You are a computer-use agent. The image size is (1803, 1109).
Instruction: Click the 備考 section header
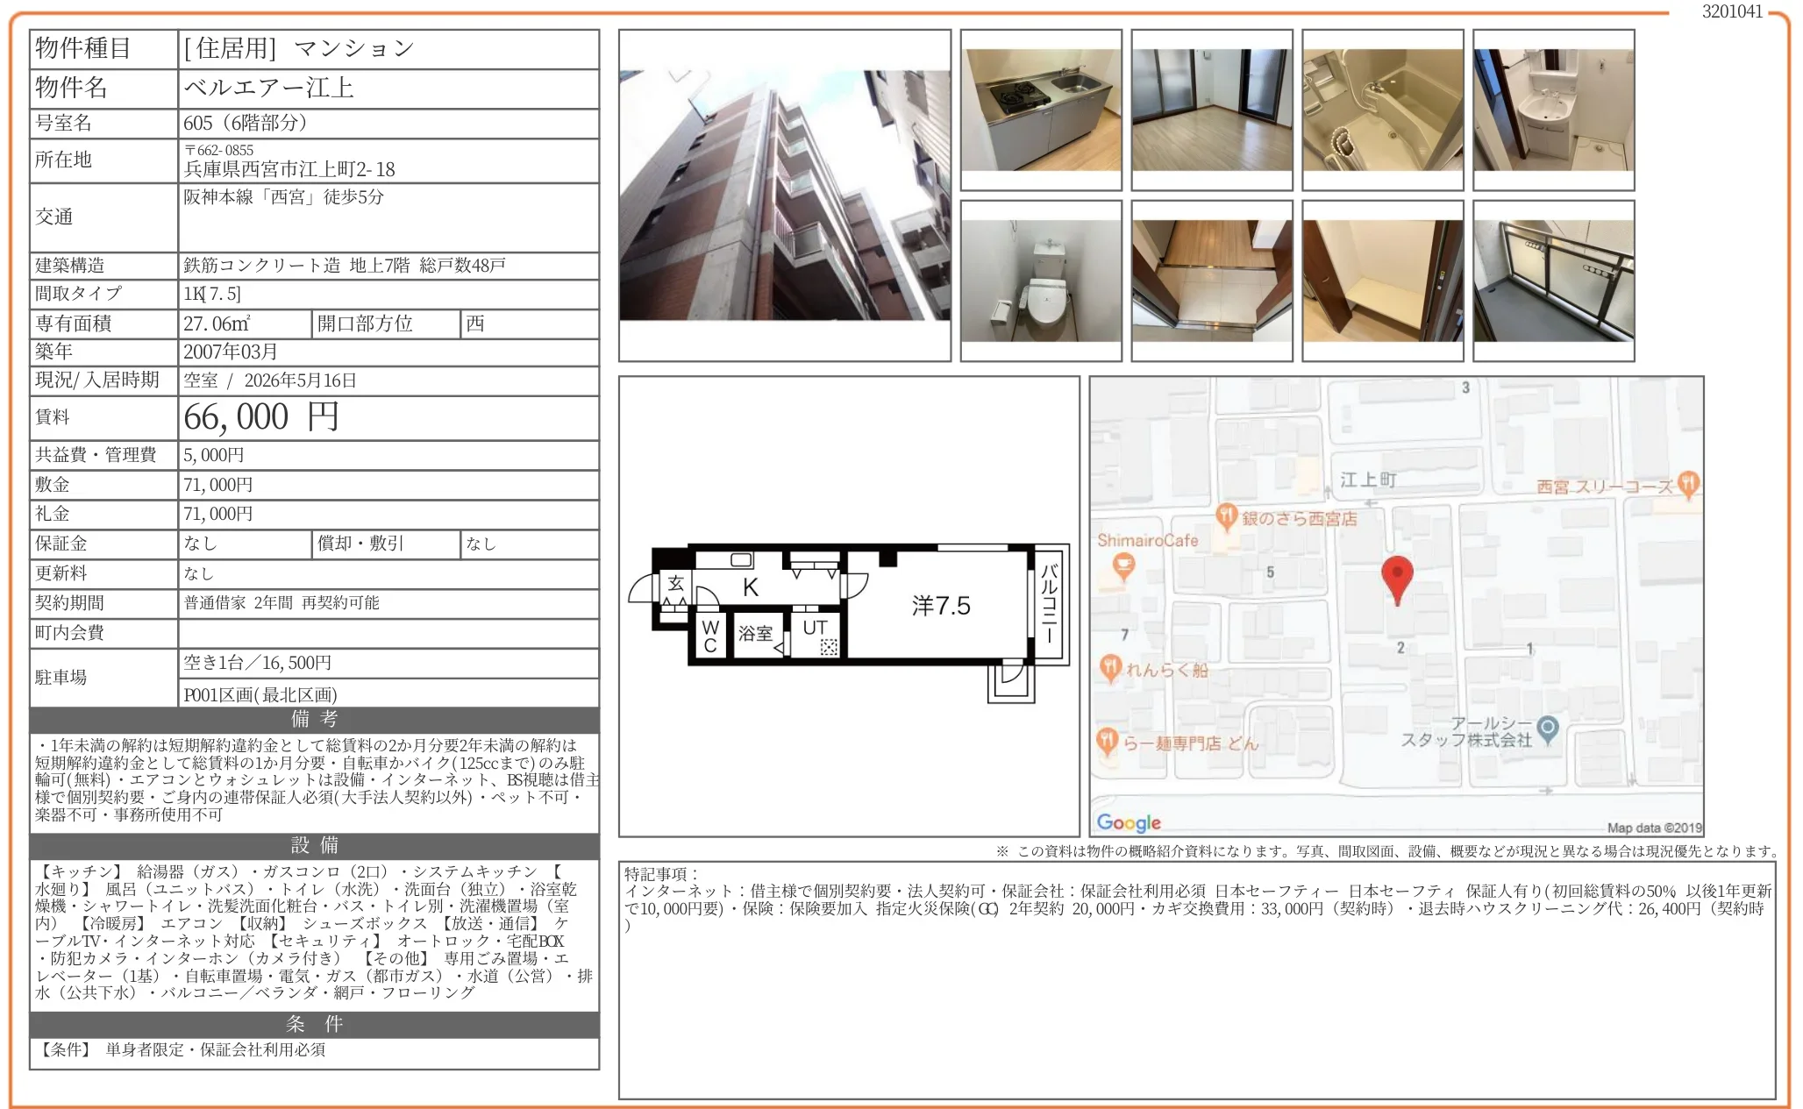(314, 719)
